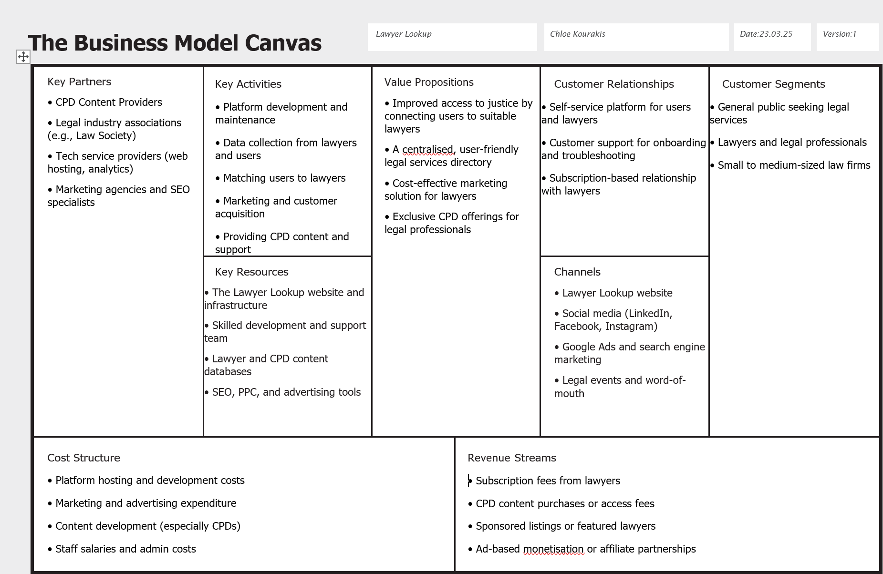
Task: Click 'Platform development and maintenance' bullet
Action: [x=281, y=113]
